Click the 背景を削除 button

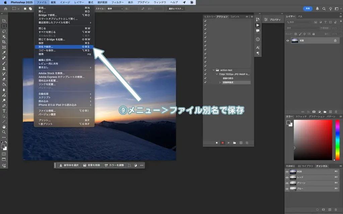pos(91,165)
